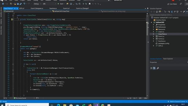Collapse the SelectLines method outline box
Image resolution: width=188 pixels, height=106 pixels.
pos(13,19)
